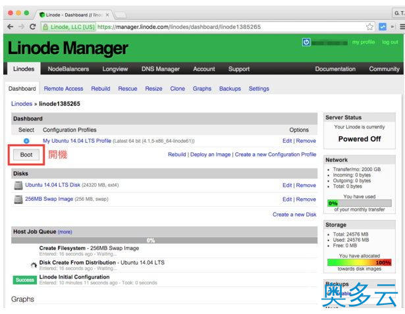Screen dimensions: 405x314
Task: Go to Backups sub-tab
Action: tap(230, 89)
